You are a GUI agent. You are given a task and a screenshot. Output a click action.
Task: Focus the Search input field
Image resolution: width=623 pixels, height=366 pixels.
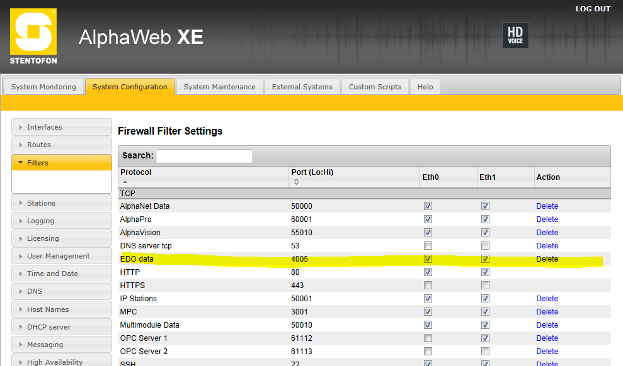tap(204, 156)
